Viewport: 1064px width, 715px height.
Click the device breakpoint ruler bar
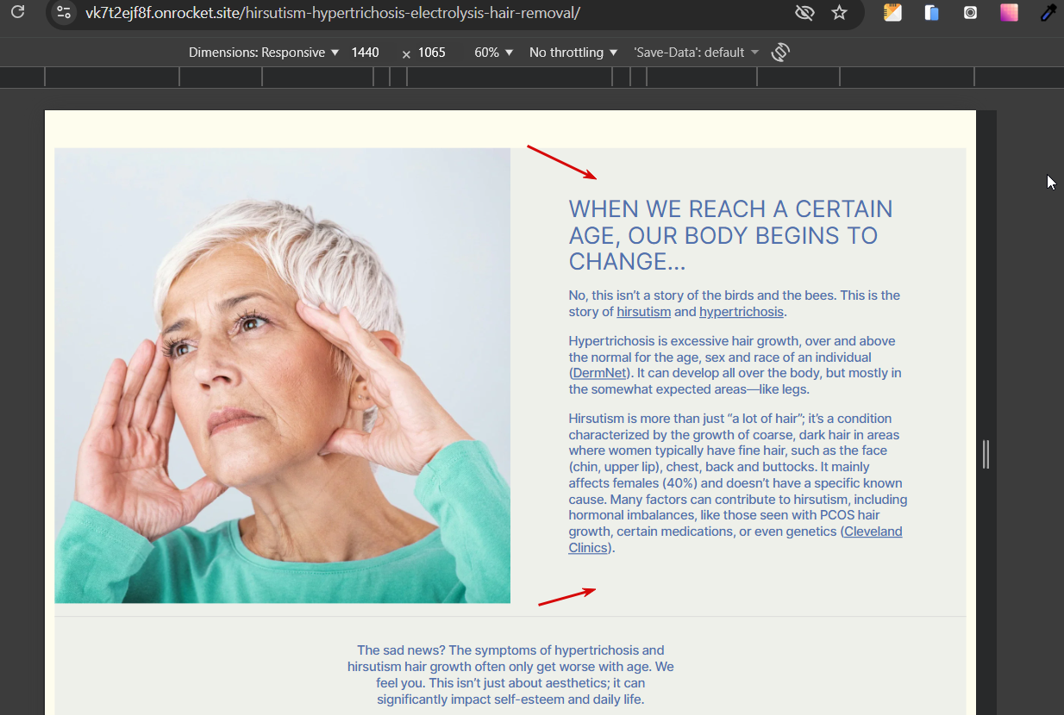(532, 77)
